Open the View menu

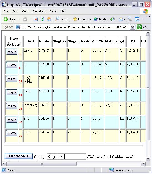click(x=25, y=11)
